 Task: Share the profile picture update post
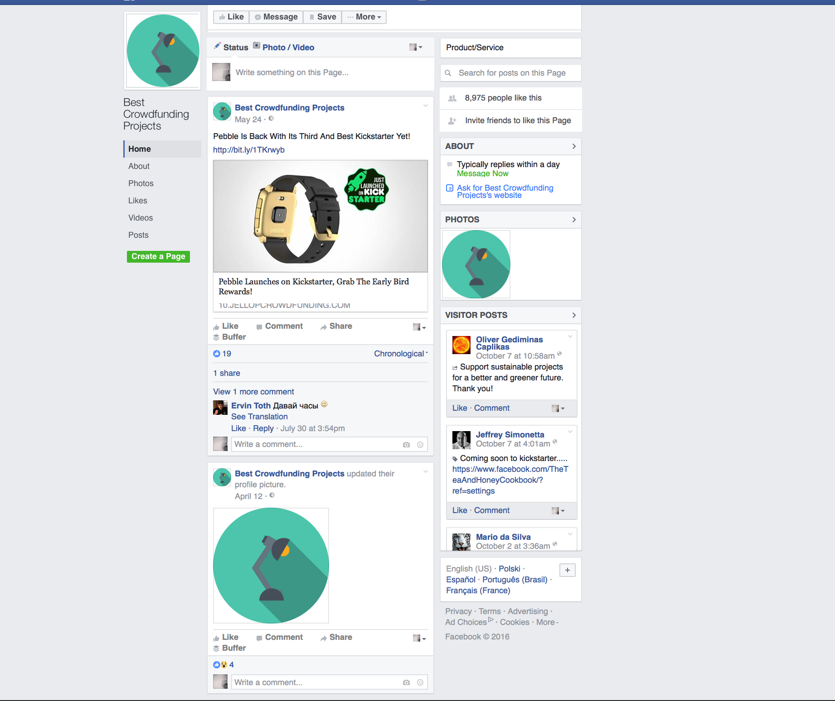point(336,637)
